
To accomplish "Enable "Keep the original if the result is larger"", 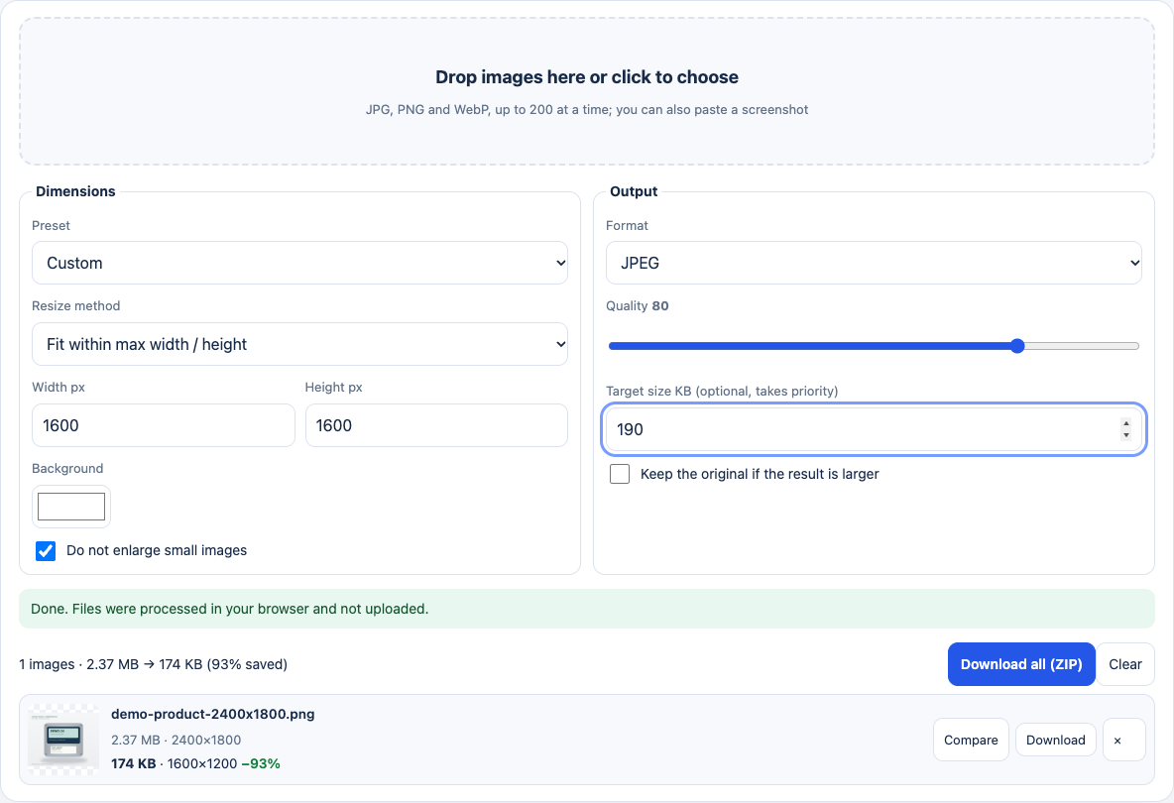I will (x=620, y=475).
